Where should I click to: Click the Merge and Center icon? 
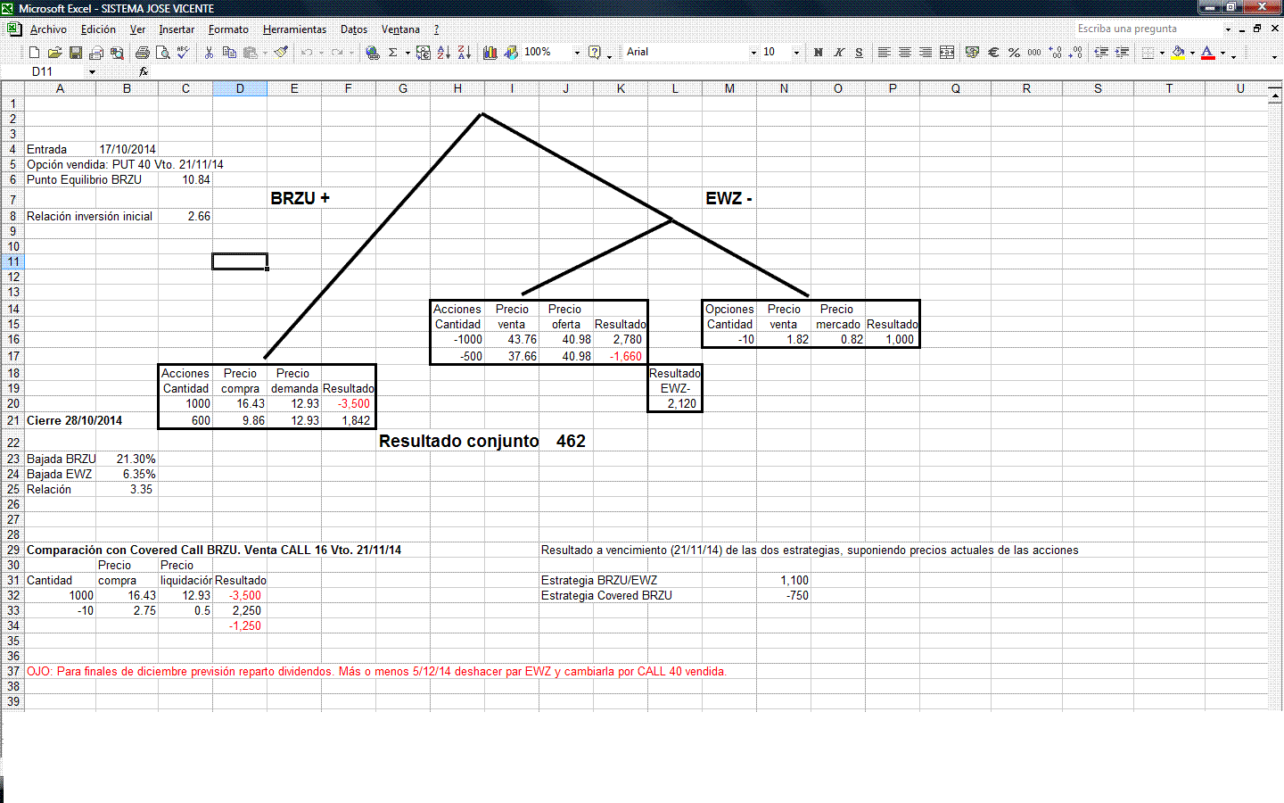tap(947, 53)
